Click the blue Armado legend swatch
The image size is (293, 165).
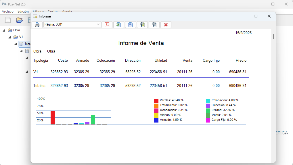click(x=156, y=120)
